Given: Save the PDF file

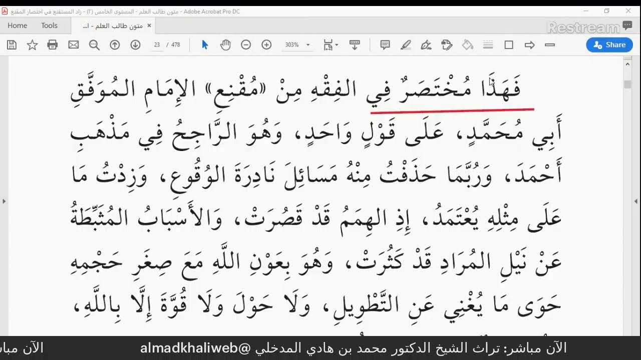Looking at the screenshot, I should pos(12,45).
